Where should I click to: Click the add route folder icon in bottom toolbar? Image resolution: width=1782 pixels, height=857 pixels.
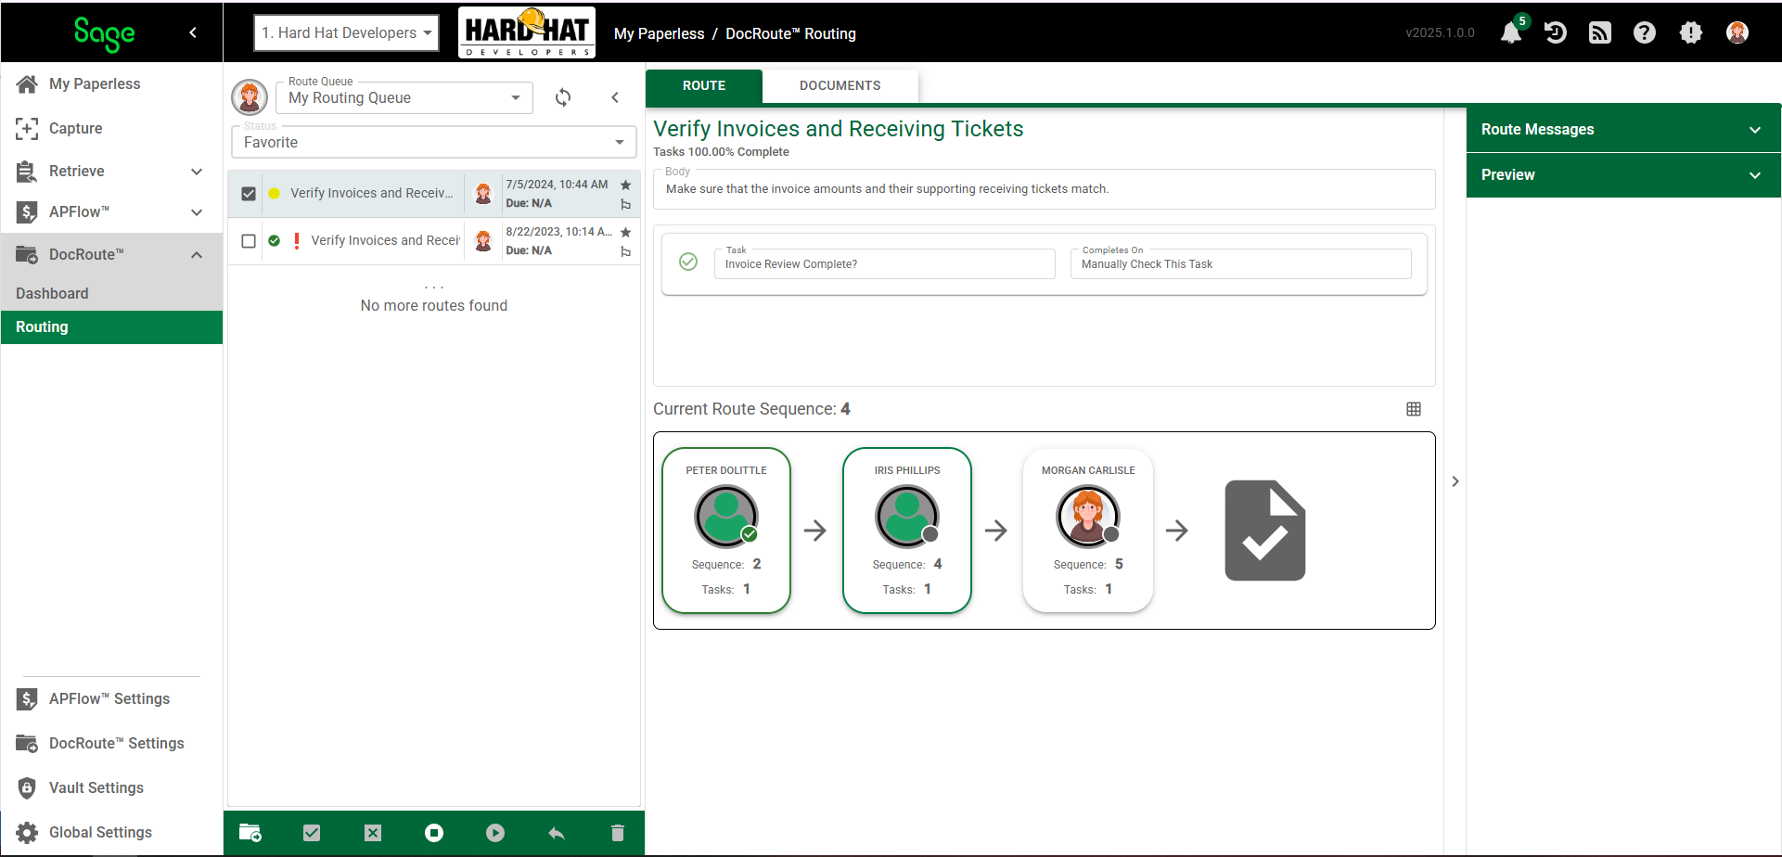[x=250, y=833]
